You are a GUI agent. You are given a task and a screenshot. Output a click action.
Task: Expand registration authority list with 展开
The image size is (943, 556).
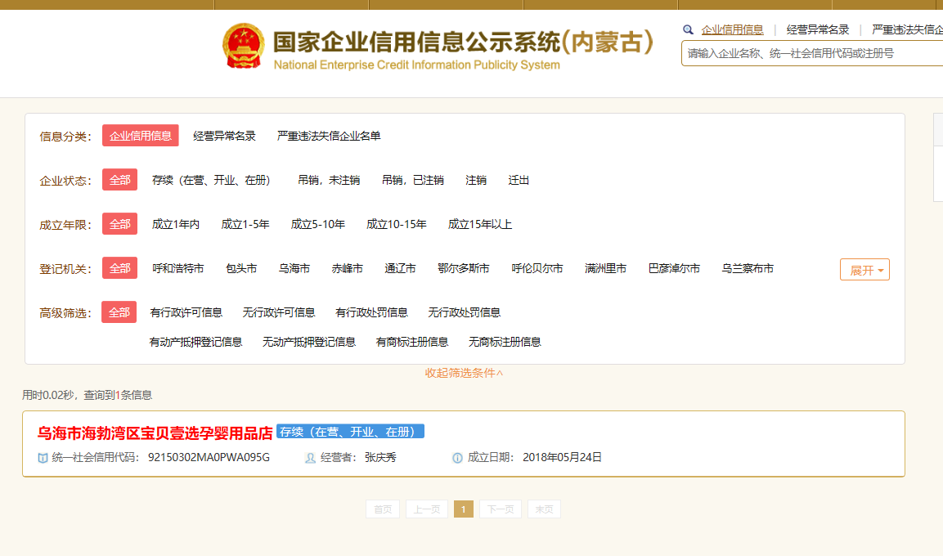tap(864, 270)
